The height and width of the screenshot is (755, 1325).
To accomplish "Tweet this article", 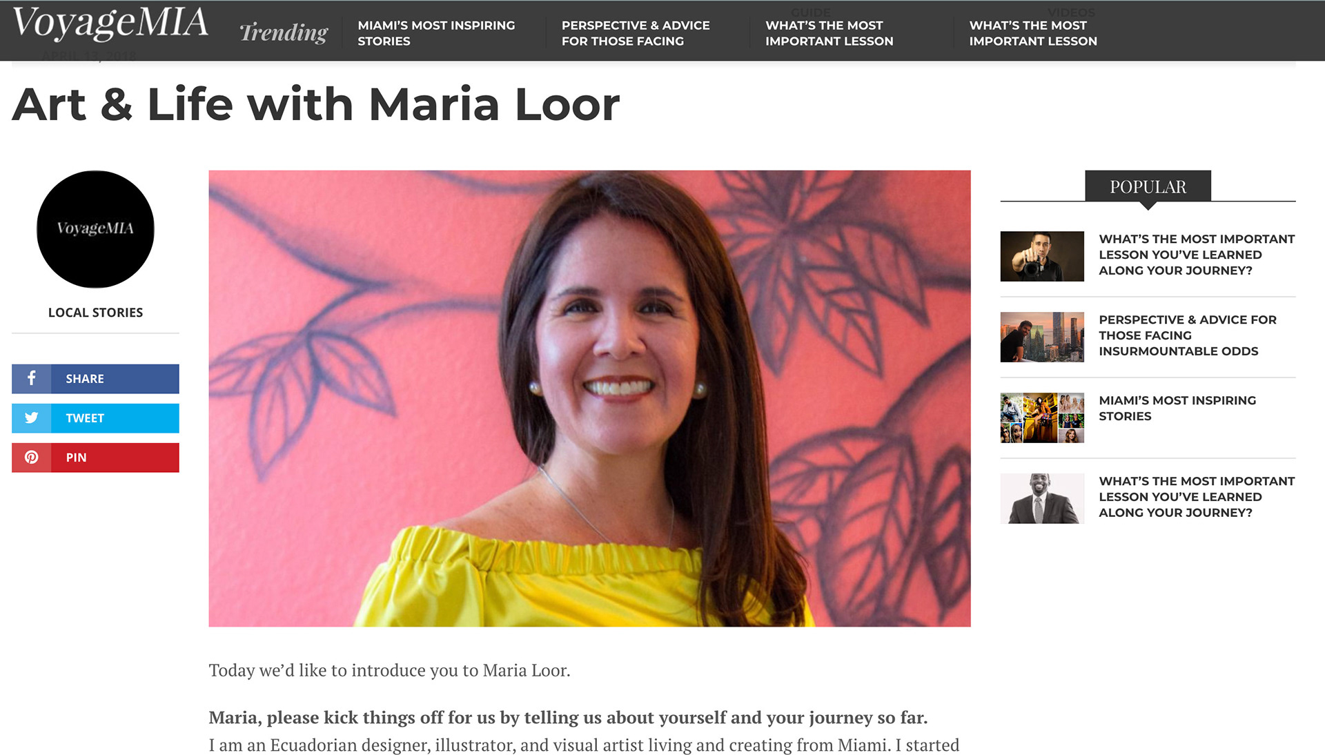I will pyautogui.click(x=95, y=418).
